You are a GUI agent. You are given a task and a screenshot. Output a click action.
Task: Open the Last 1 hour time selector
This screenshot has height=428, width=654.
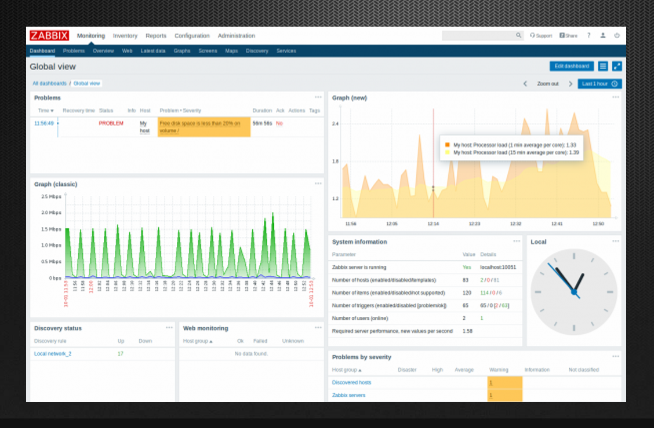pos(599,84)
